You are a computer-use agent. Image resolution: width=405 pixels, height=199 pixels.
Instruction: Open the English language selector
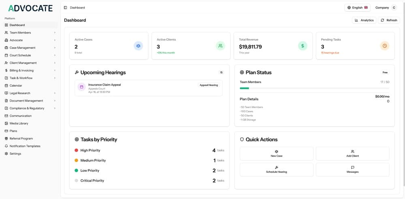click(x=357, y=8)
